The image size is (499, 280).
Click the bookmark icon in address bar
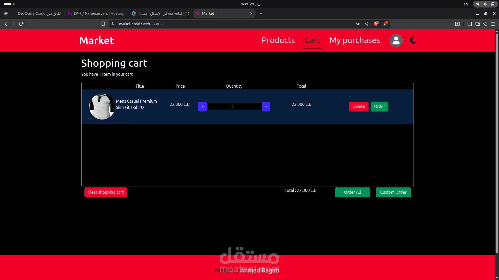click(x=103, y=24)
